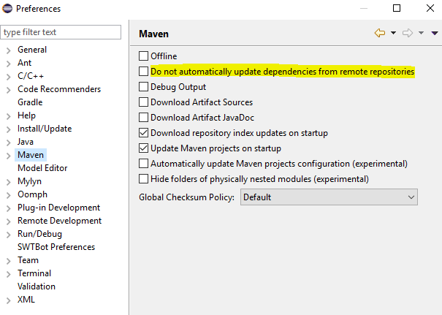Image resolution: width=442 pixels, height=315 pixels.
Task: Expand the C/C++ tree node
Action: click(x=9, y=77)
